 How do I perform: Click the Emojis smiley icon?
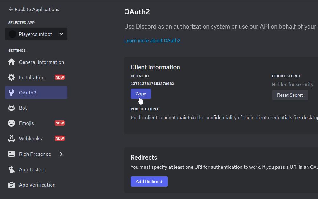pyautogui.click(x=11, y=123)
